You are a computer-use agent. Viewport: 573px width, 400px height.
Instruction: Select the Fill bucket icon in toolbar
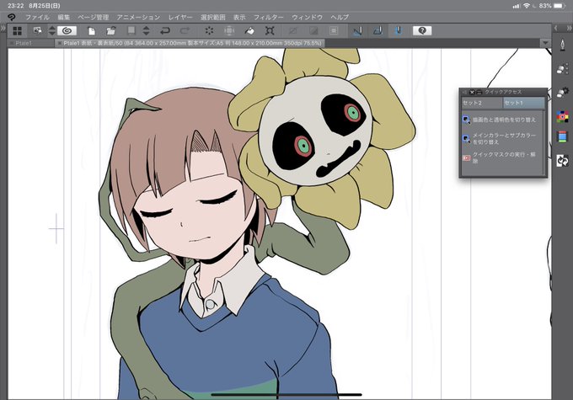(x=249, y=30)
